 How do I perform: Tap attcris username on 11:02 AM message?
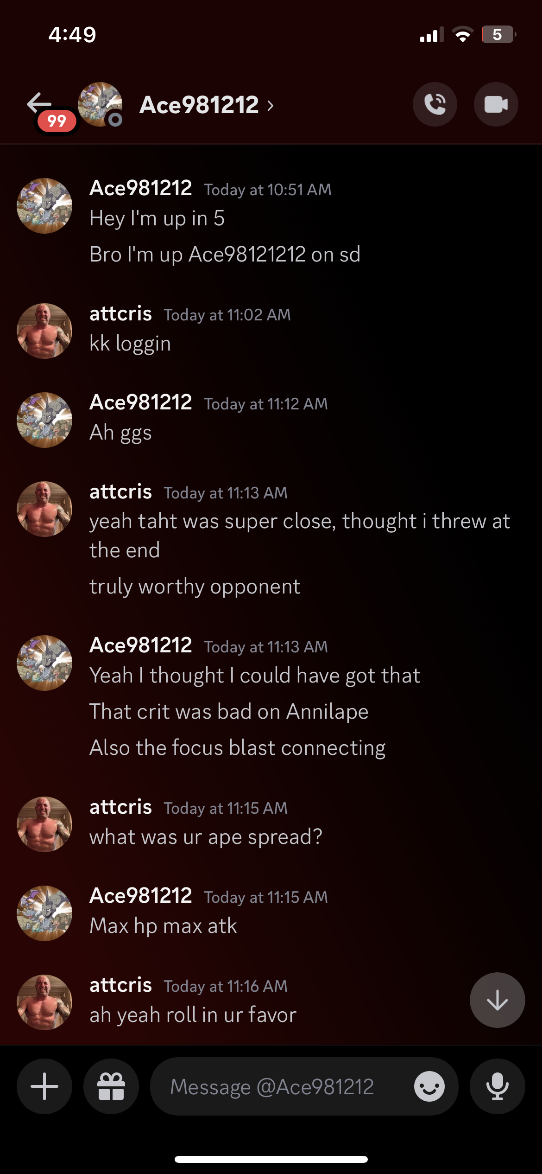click(x=120, y=314)
